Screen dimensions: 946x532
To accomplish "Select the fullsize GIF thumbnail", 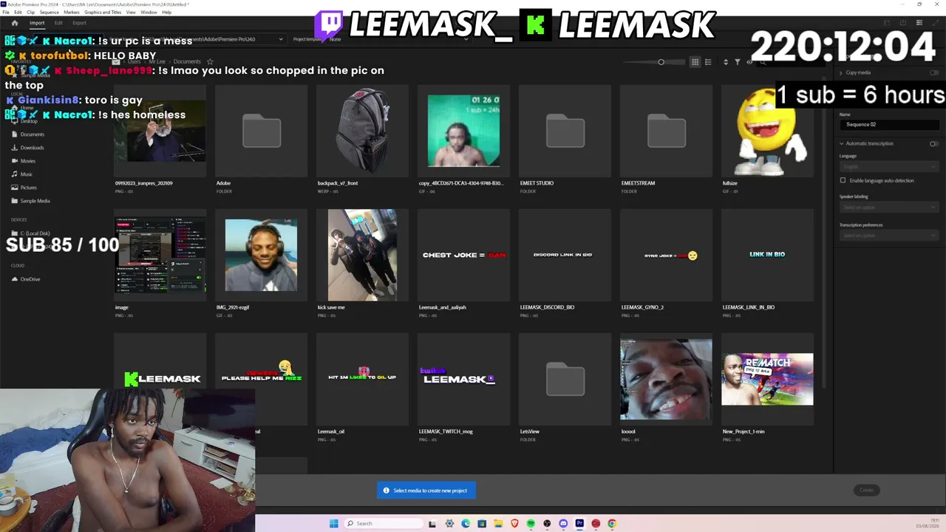I will (767, 132).
